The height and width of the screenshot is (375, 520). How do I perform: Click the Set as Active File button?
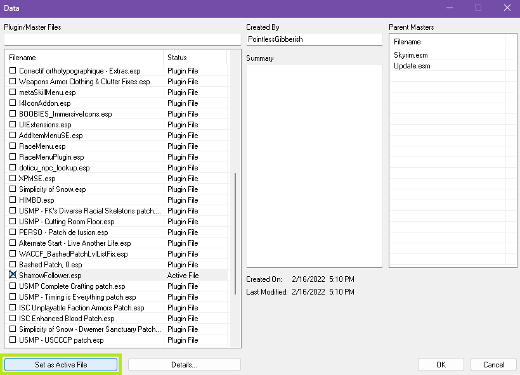click(61, 365)
